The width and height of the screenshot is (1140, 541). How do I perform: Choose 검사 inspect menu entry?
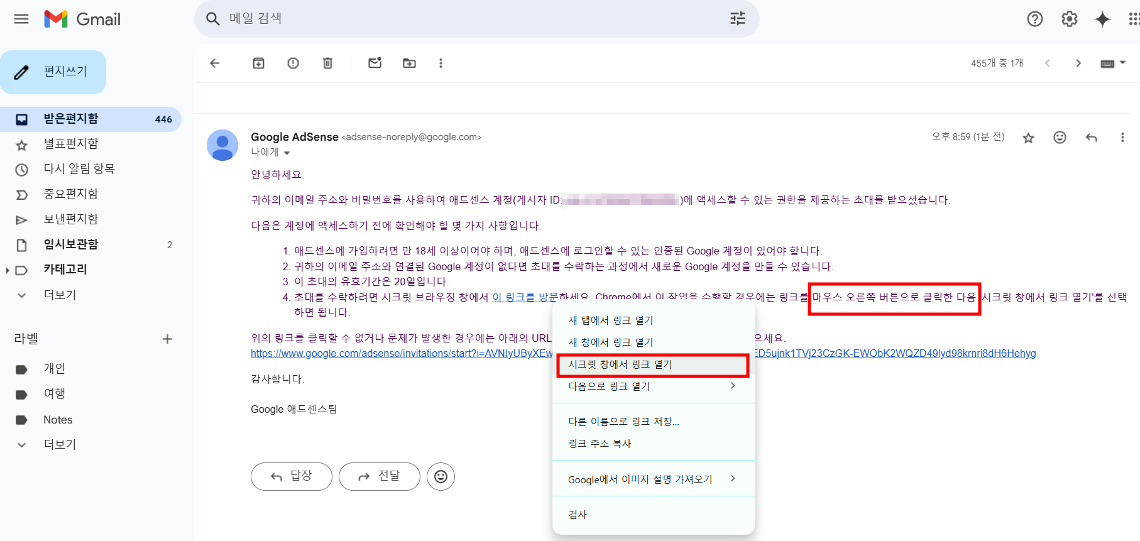tap(654, 515)
